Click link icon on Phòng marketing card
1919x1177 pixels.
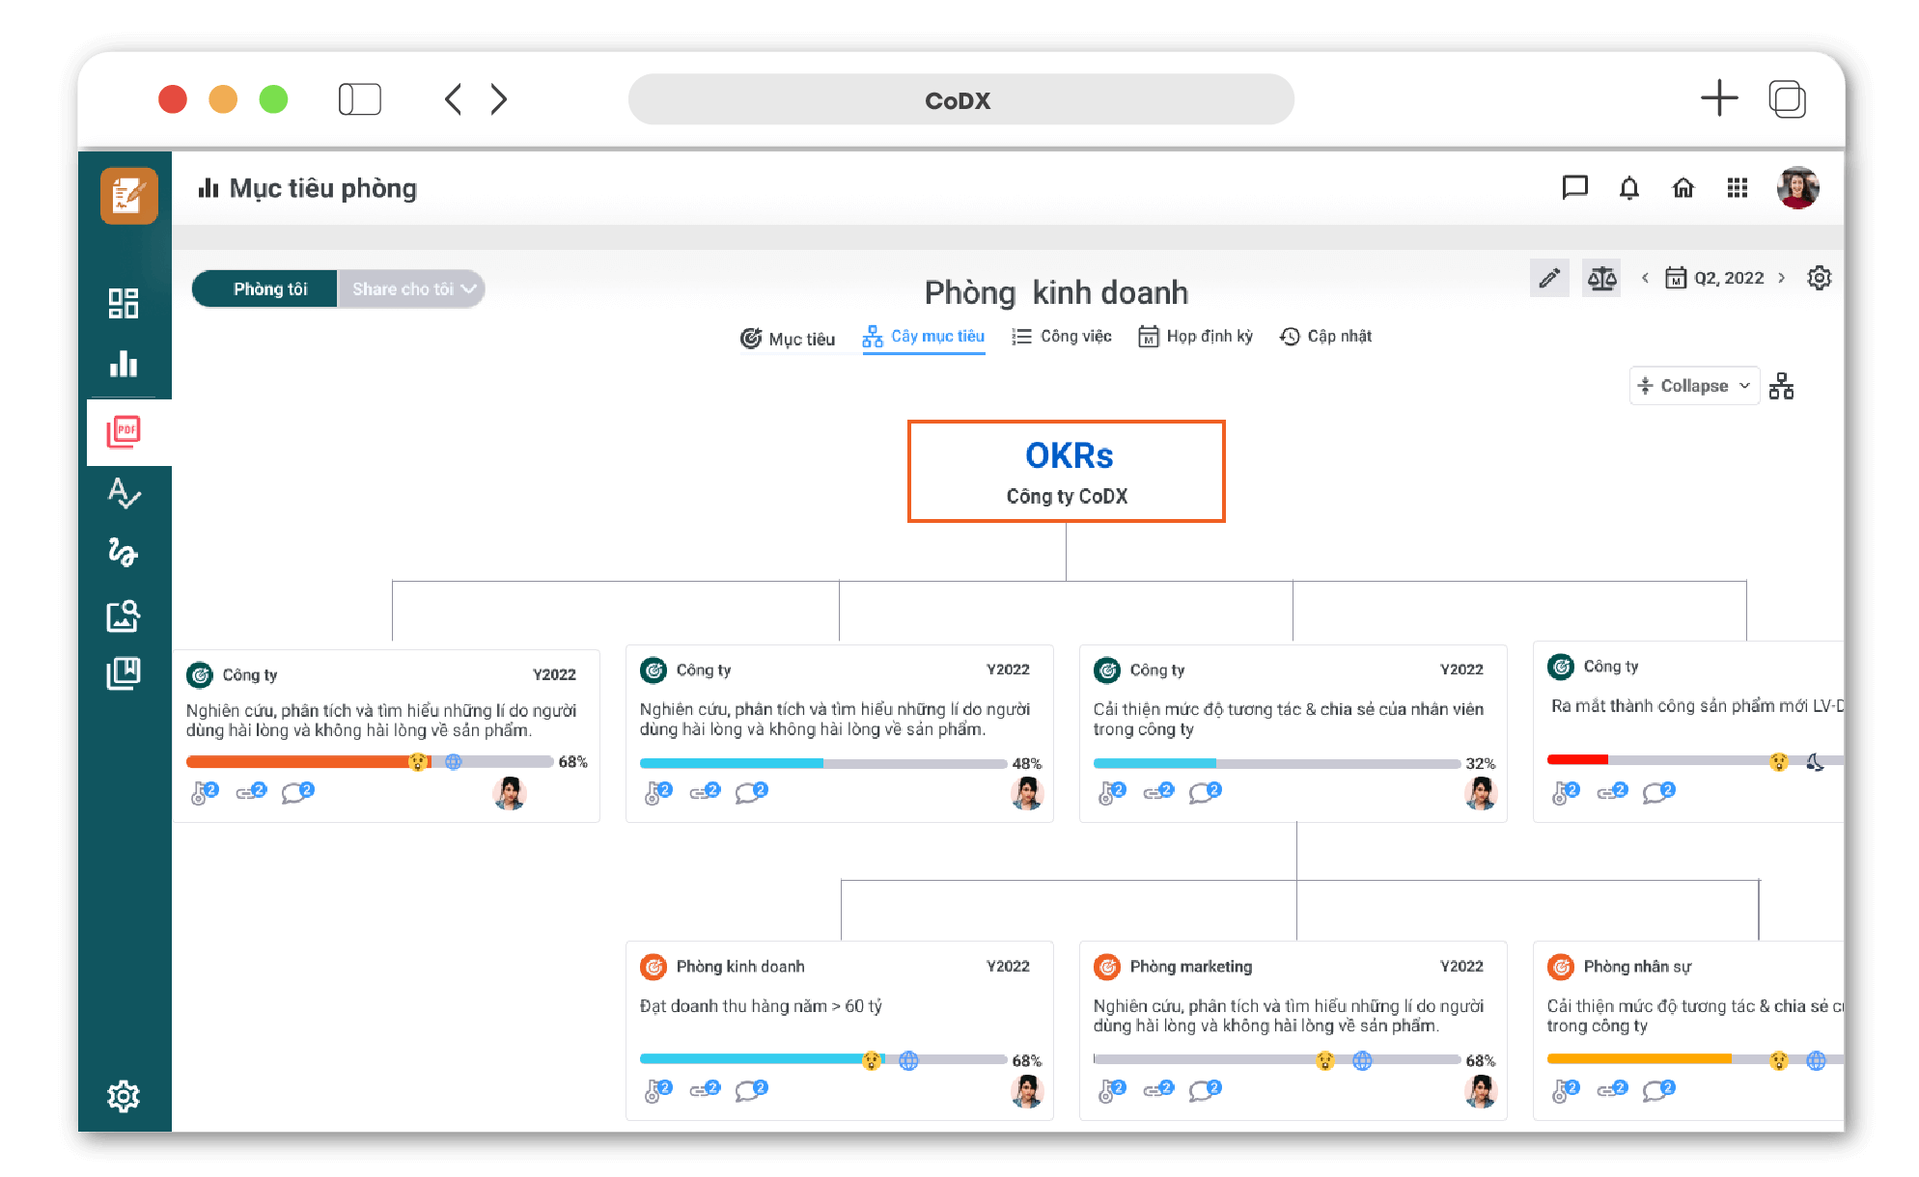click(x=1158, y=1089)
